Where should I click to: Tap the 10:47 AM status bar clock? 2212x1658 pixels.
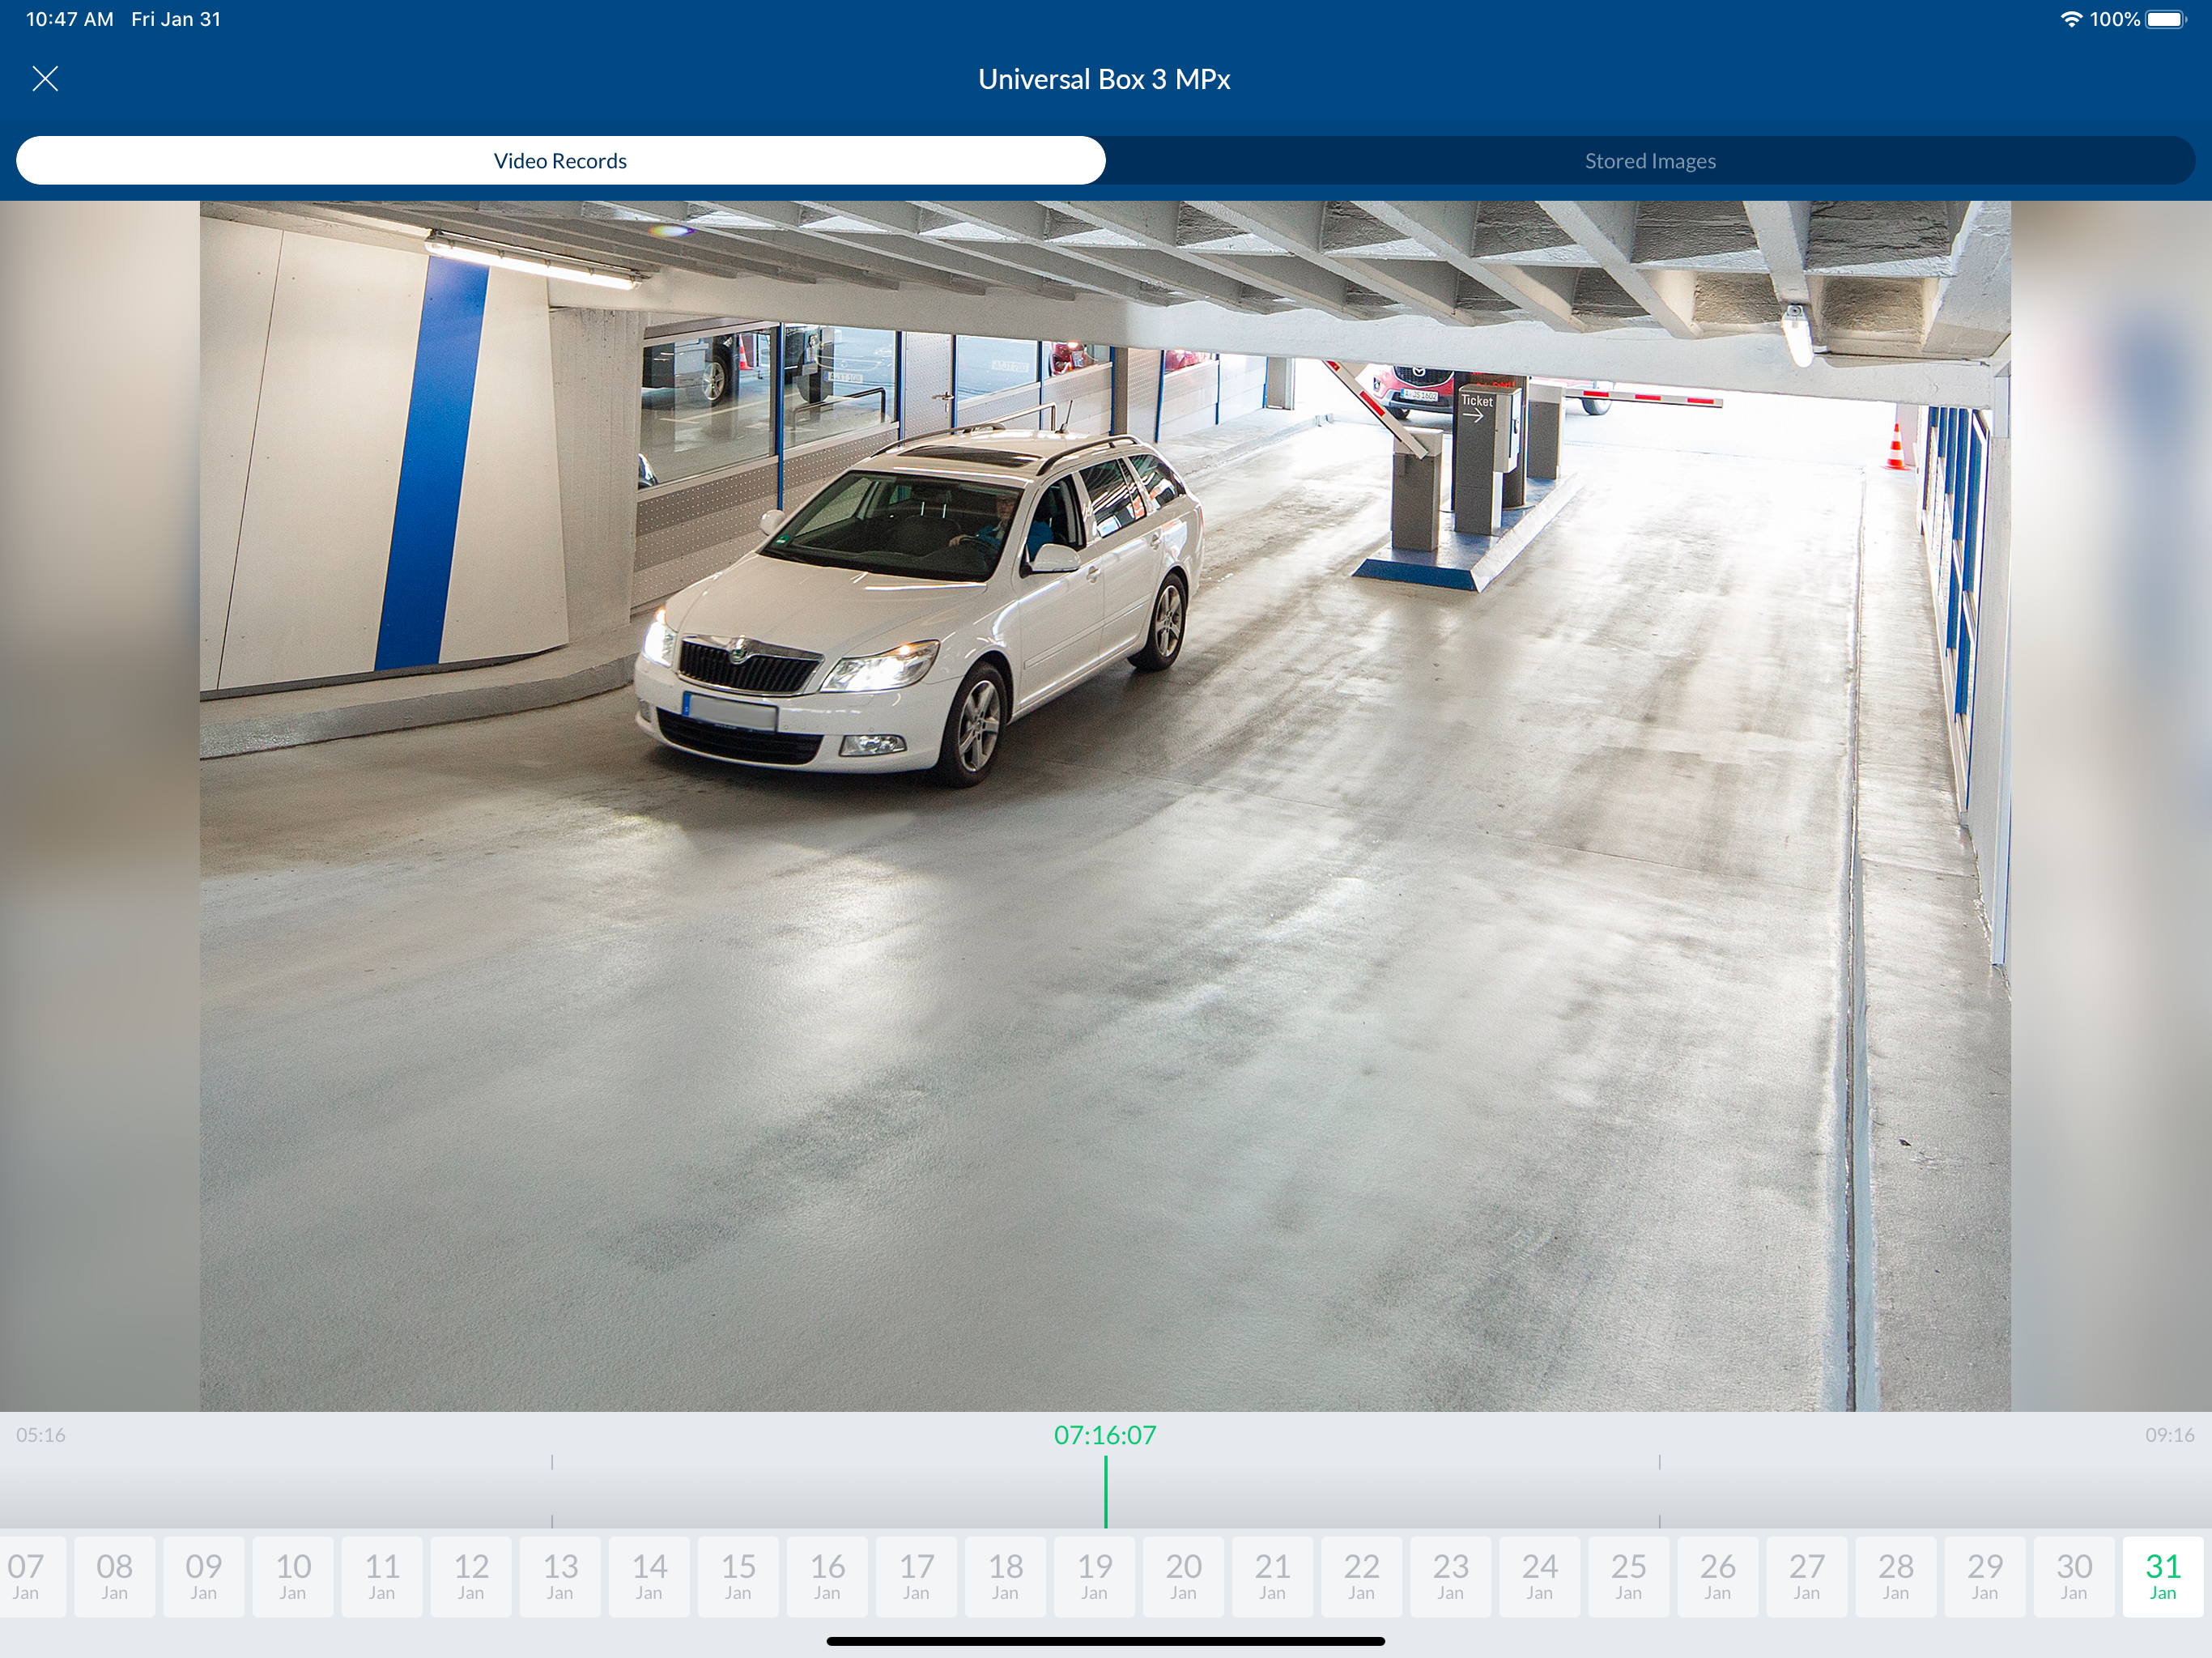(x=69, y=19)
